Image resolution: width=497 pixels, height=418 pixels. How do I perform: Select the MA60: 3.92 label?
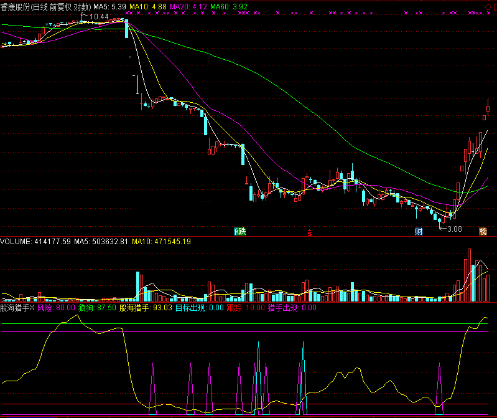(229, 7)
